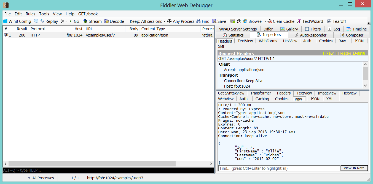Screen dimensions: 373x184
Task: Select the Get SyntaxView response tab
Action: pyautogui.click(x=231, y=93)
